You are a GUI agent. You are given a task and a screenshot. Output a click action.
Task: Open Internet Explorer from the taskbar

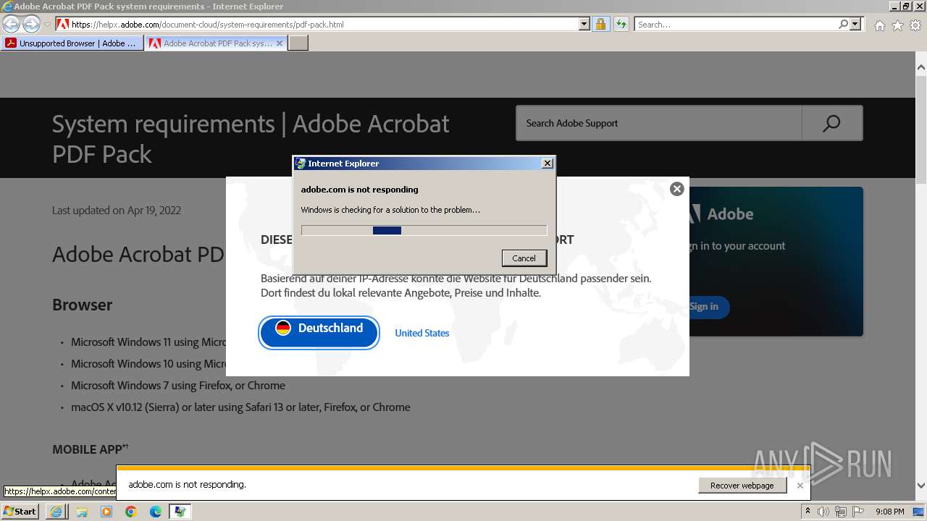tap(56, 512)
